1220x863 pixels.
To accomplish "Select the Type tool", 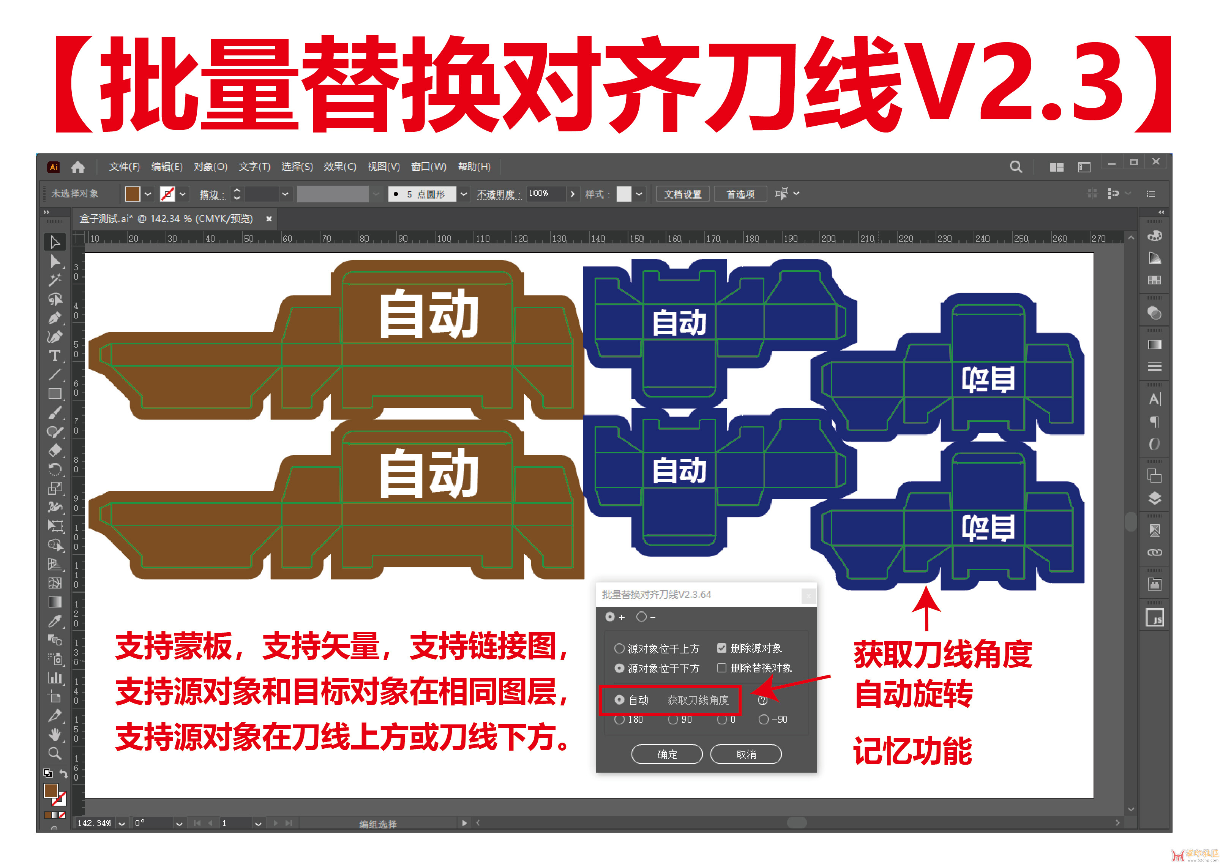I will click(55, 355).
